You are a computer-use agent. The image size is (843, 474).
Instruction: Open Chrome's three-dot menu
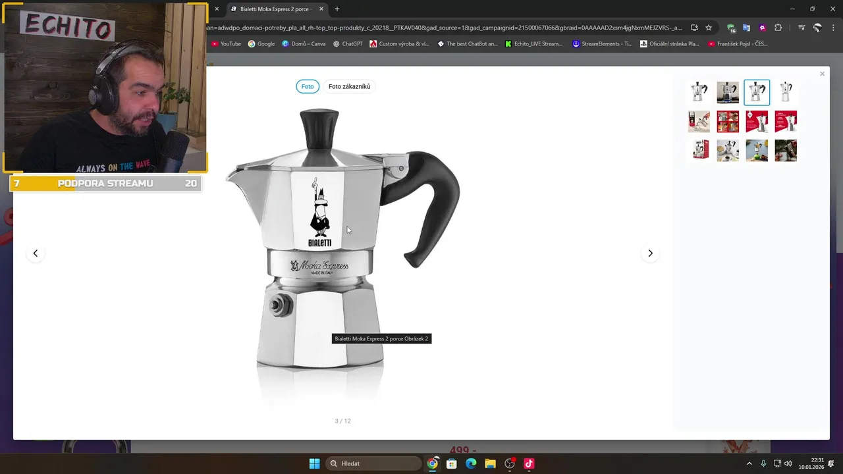click(x=832, y=28)
